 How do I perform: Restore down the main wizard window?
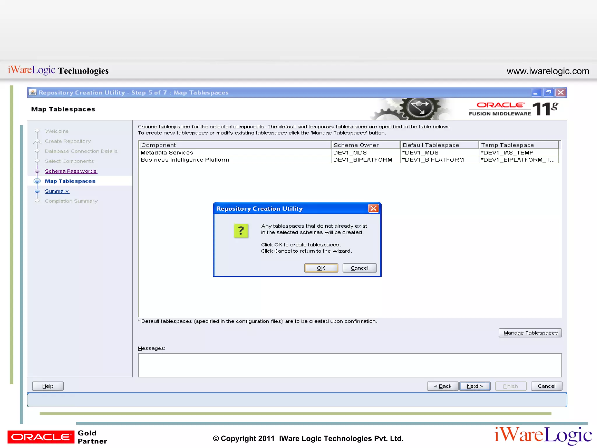(548, 93)
